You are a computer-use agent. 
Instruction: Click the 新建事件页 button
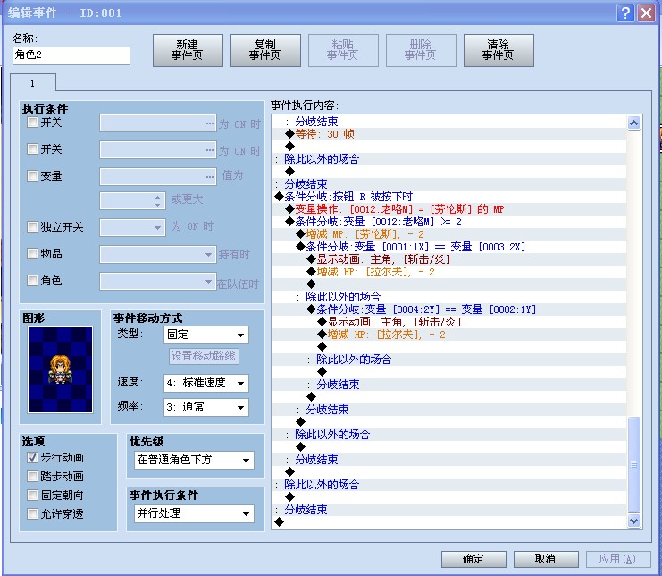pyautogui.click(x=188, y=50)
